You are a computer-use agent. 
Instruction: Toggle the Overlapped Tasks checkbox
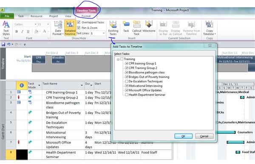pyautogui.click(x=79, y=22)
